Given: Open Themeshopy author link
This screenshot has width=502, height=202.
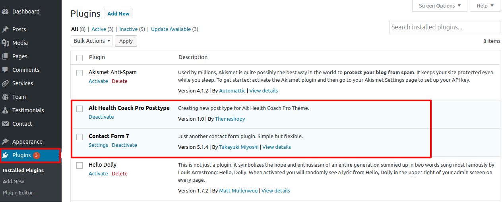Looking at the screenshot, I should 230,119.
